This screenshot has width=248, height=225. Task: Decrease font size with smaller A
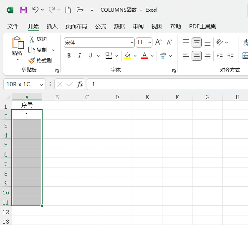170,42
